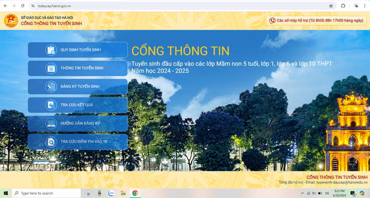This screenshot has height=198, width=370.
Task: Open the Chrome three-dot menu
Action: coord(365,6)
